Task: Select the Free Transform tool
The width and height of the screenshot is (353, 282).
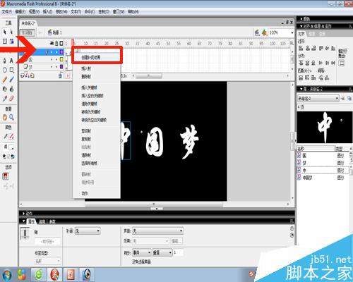Action: 4,42
